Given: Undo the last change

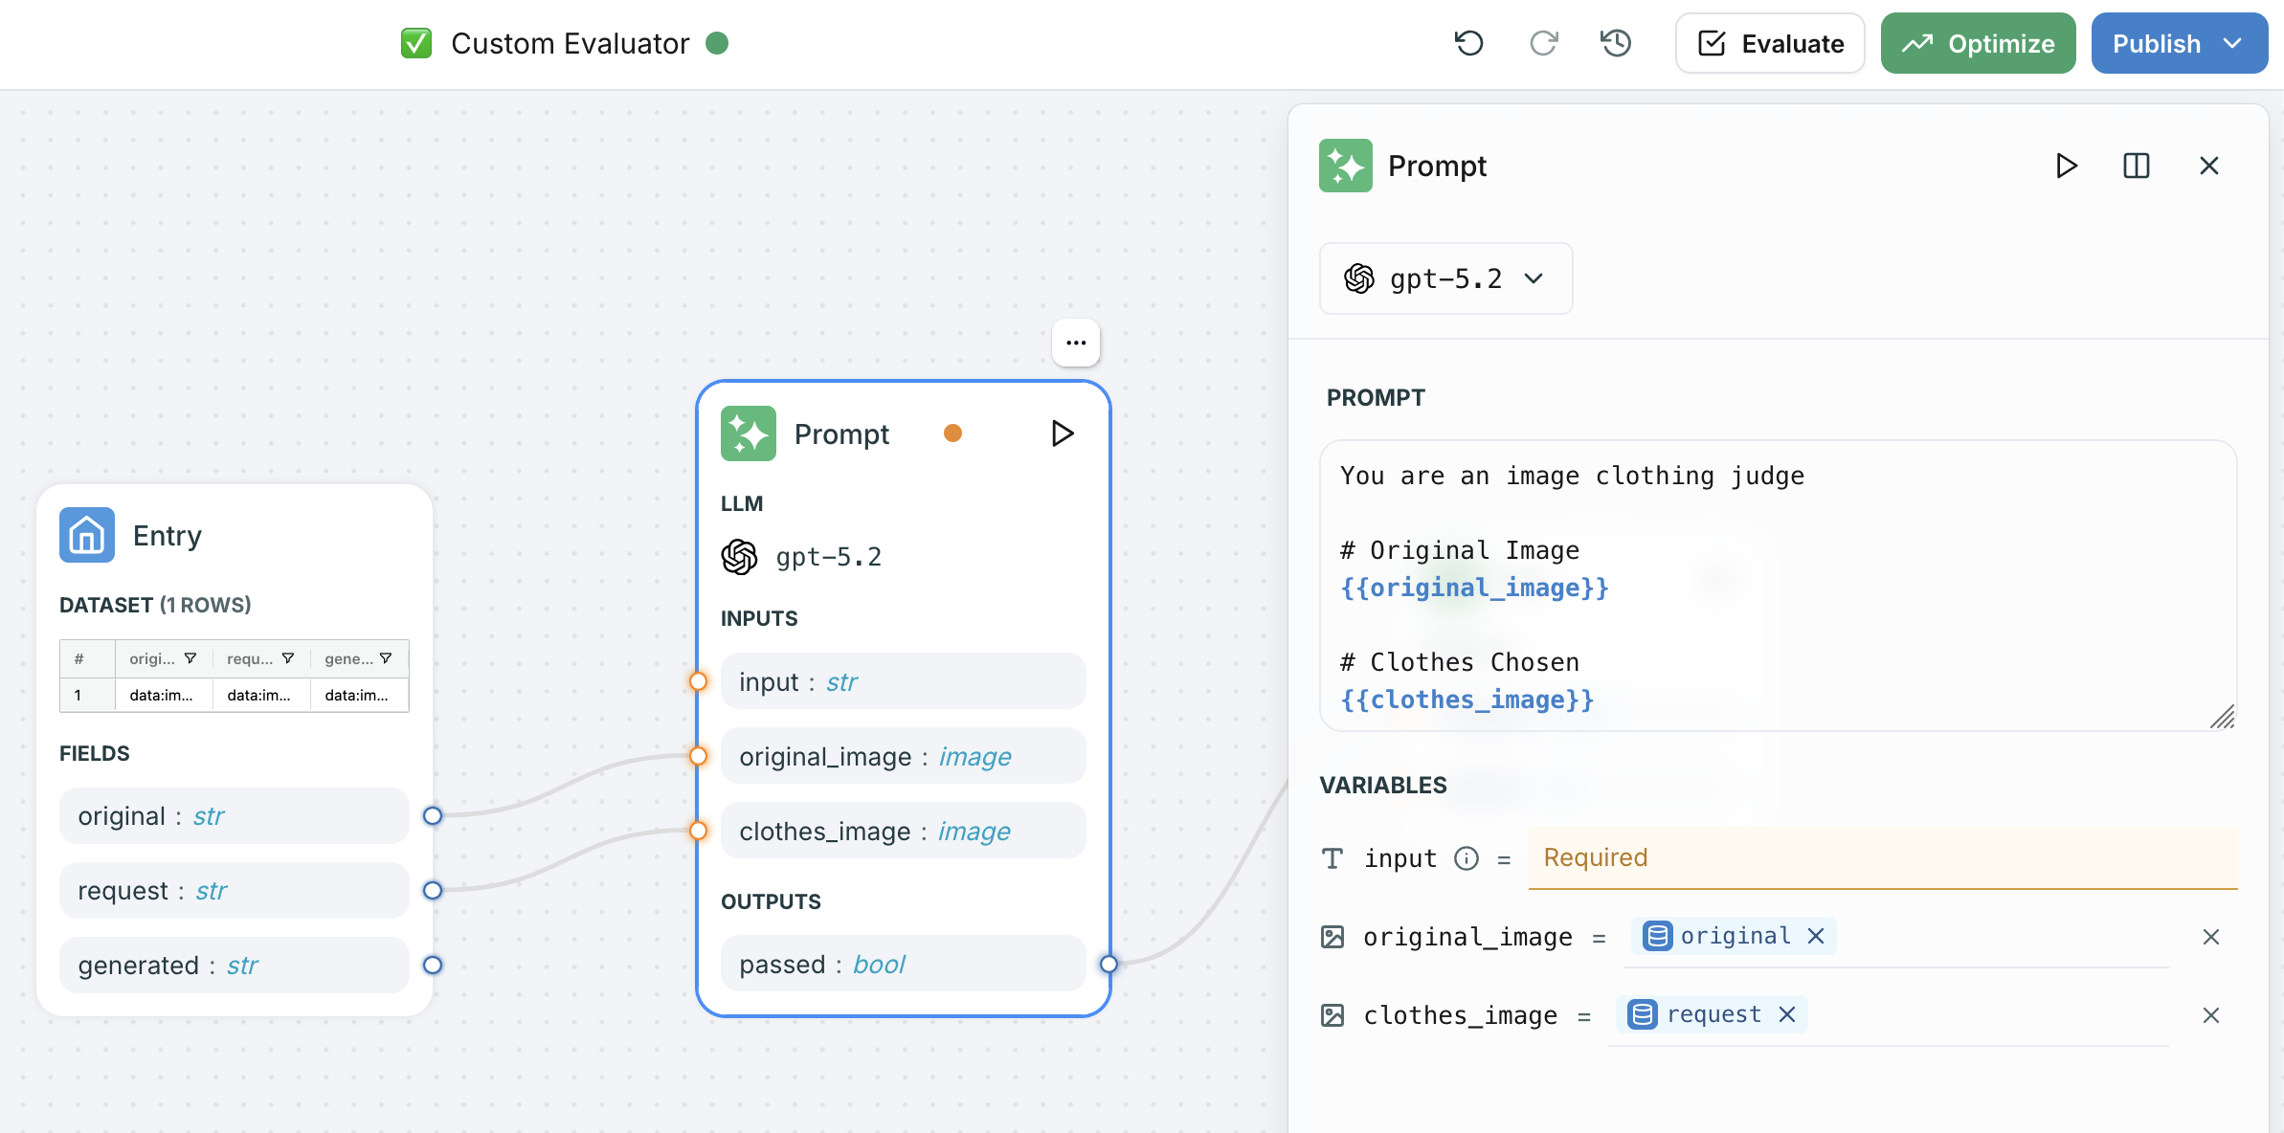Looking at the screenshot, I should [x=1470, y=43].
